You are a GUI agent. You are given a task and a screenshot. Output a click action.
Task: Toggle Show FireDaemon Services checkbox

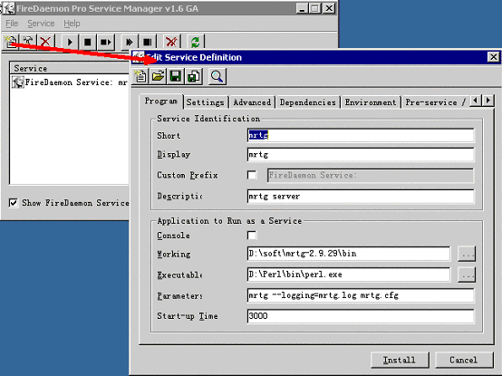[x=13, y=203]
